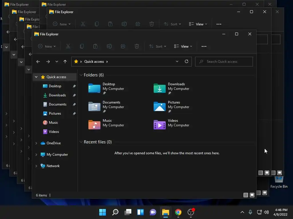Image resolution: width=293 pixels, height=219 pixels.
Task: Open the address bar history dropdown chevron
Action: [177, 62]
